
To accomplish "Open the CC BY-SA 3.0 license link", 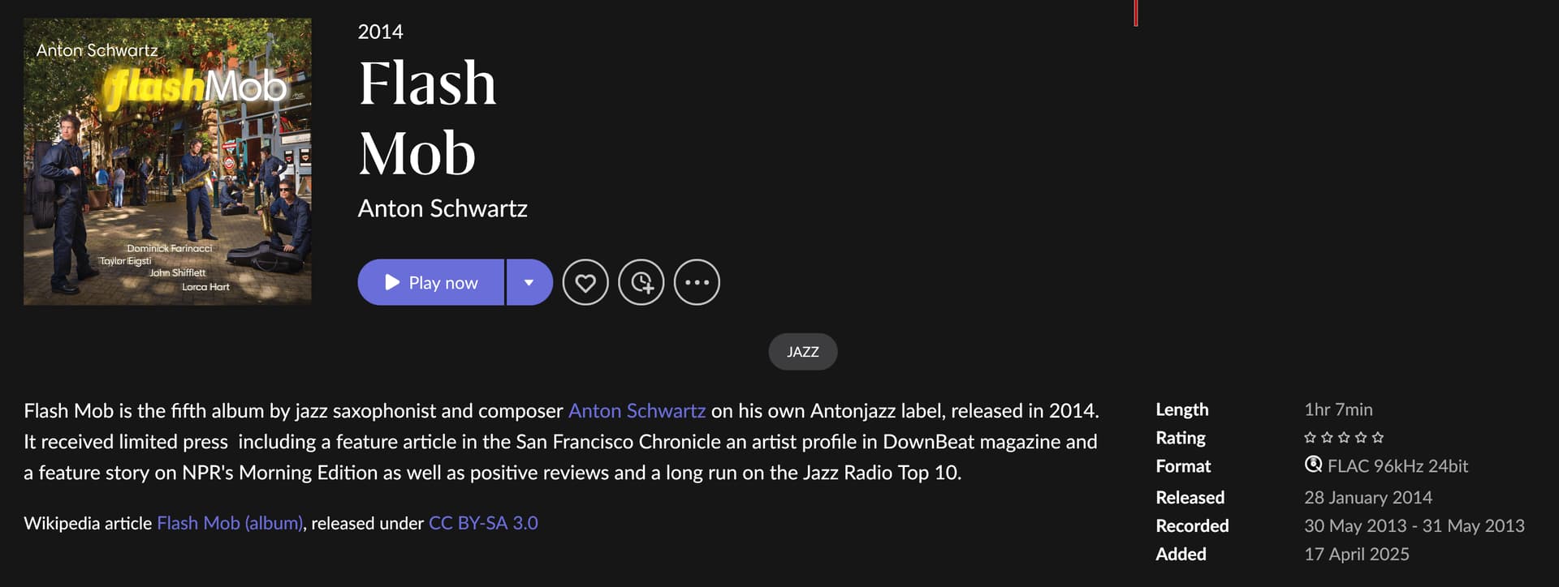I will (x=483, y=523).
